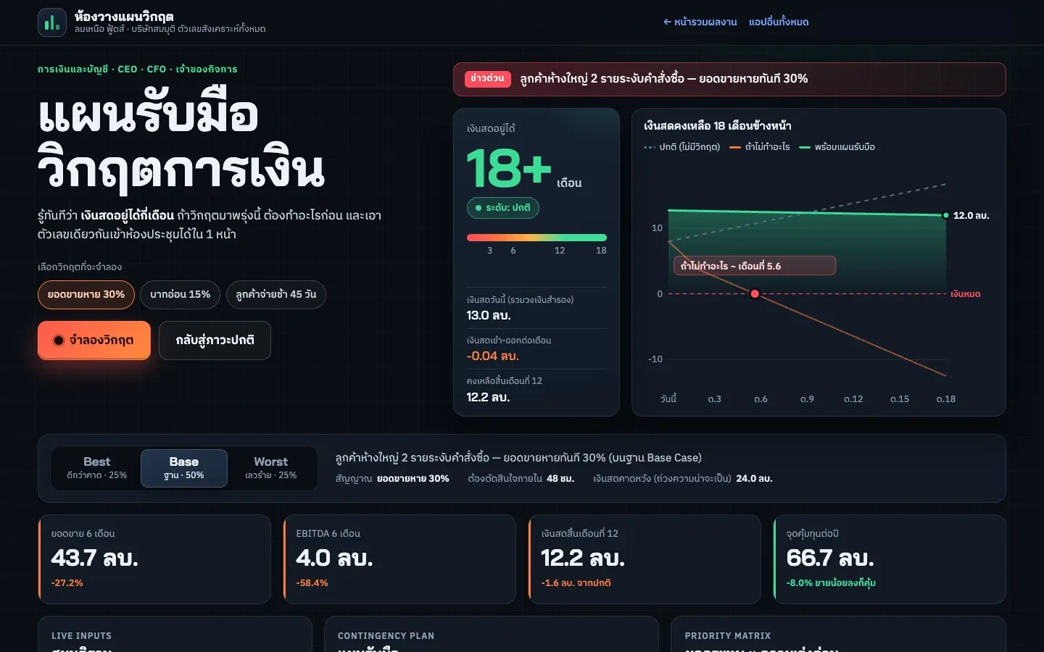Click the 13.0 ลบ. cash today value
This screenshot has width=1044, height=652.
pos(489,316)
